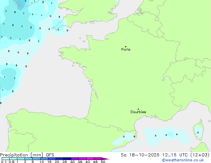
Task: Click the GFS model label
Action: point(50,155)
